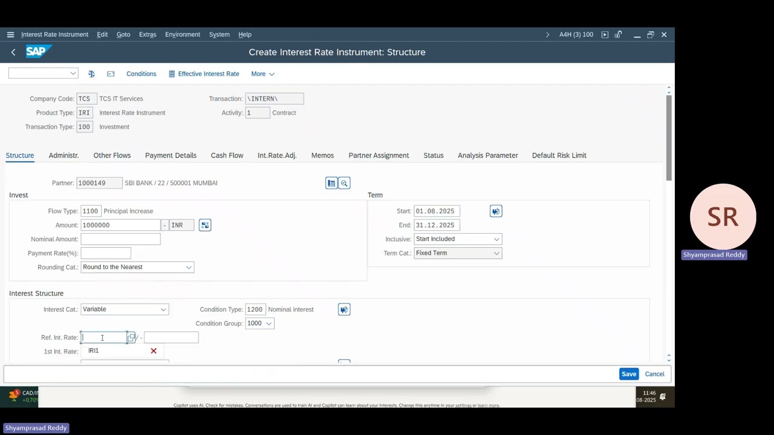Screen dimensions: 774x435
Task: Delete the IRI1 suggestion with red X
Action: [154, 351]
